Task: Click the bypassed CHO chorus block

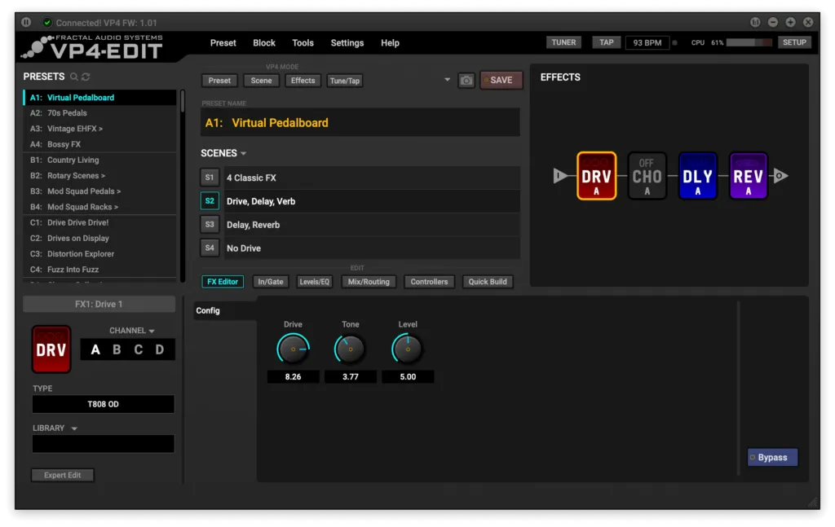Action: click(647, 176)
